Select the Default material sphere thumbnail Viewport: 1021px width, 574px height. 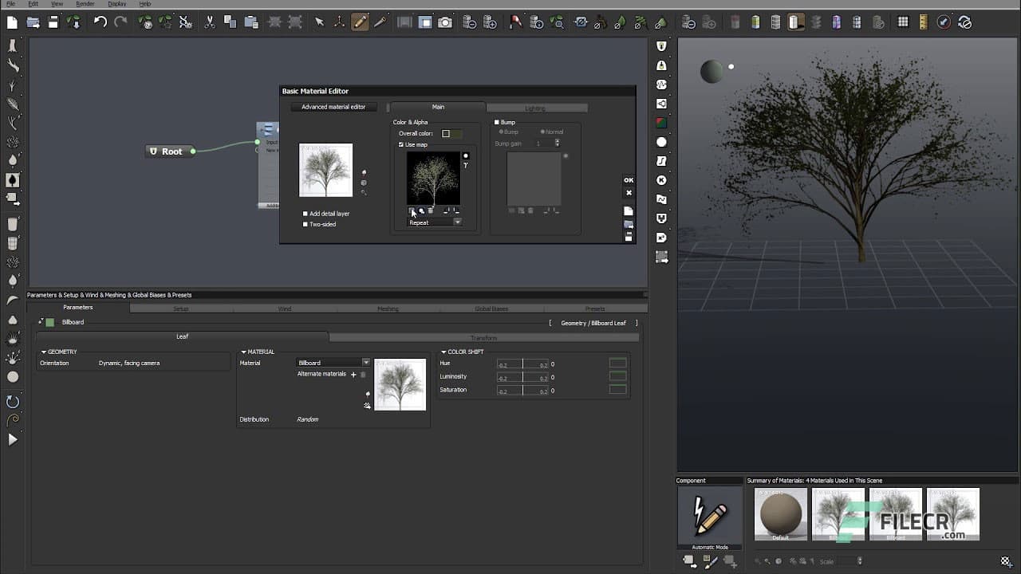(x=779, y=513)
